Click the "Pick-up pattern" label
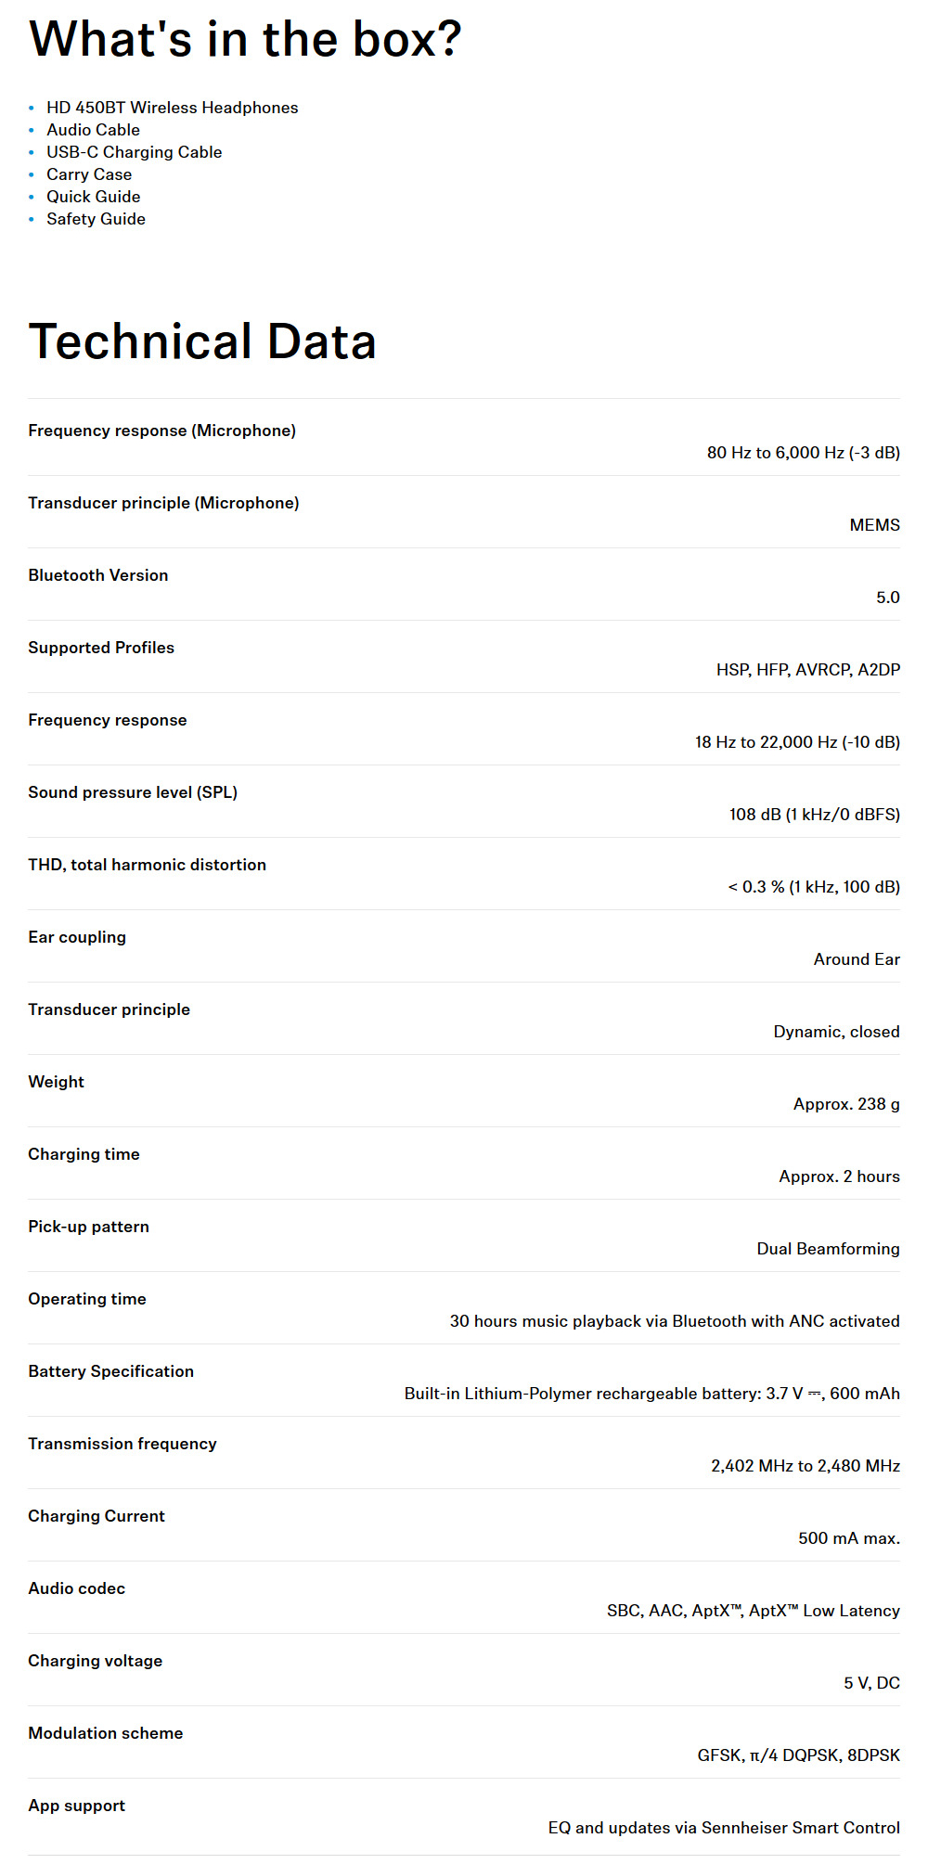928x1864 pixels. coord(88,1227)
